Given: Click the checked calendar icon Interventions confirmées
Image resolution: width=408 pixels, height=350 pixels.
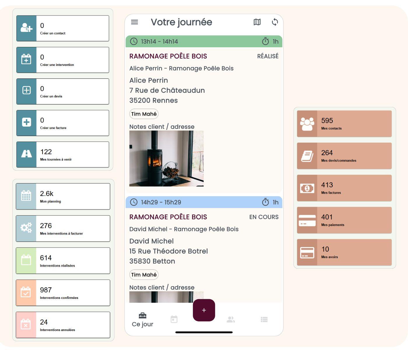Looking at the screenshot, I should click(26, 292).
